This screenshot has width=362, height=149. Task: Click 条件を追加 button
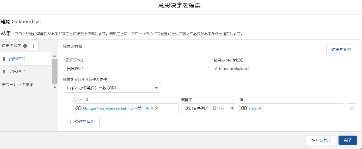click(81, 122)
